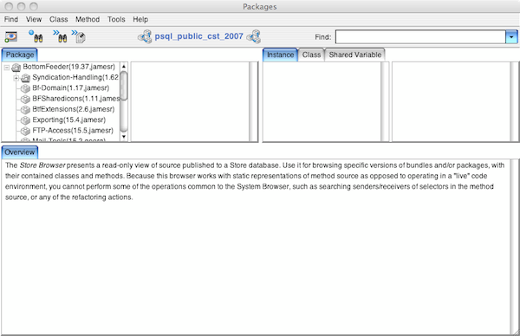Select BottomFeeder(19.37,jamesr) in the tree
The height and width of the screenshot is (336, 520).
pyautogui.click(x=69, y=67)
